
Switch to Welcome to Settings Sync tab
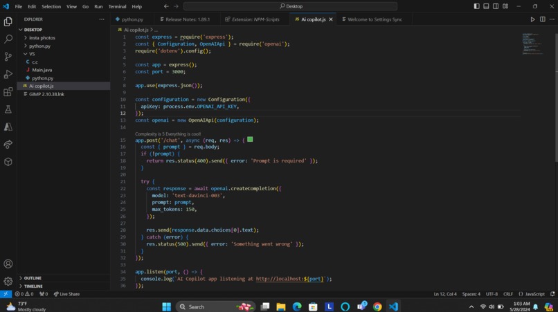(375, 19)
